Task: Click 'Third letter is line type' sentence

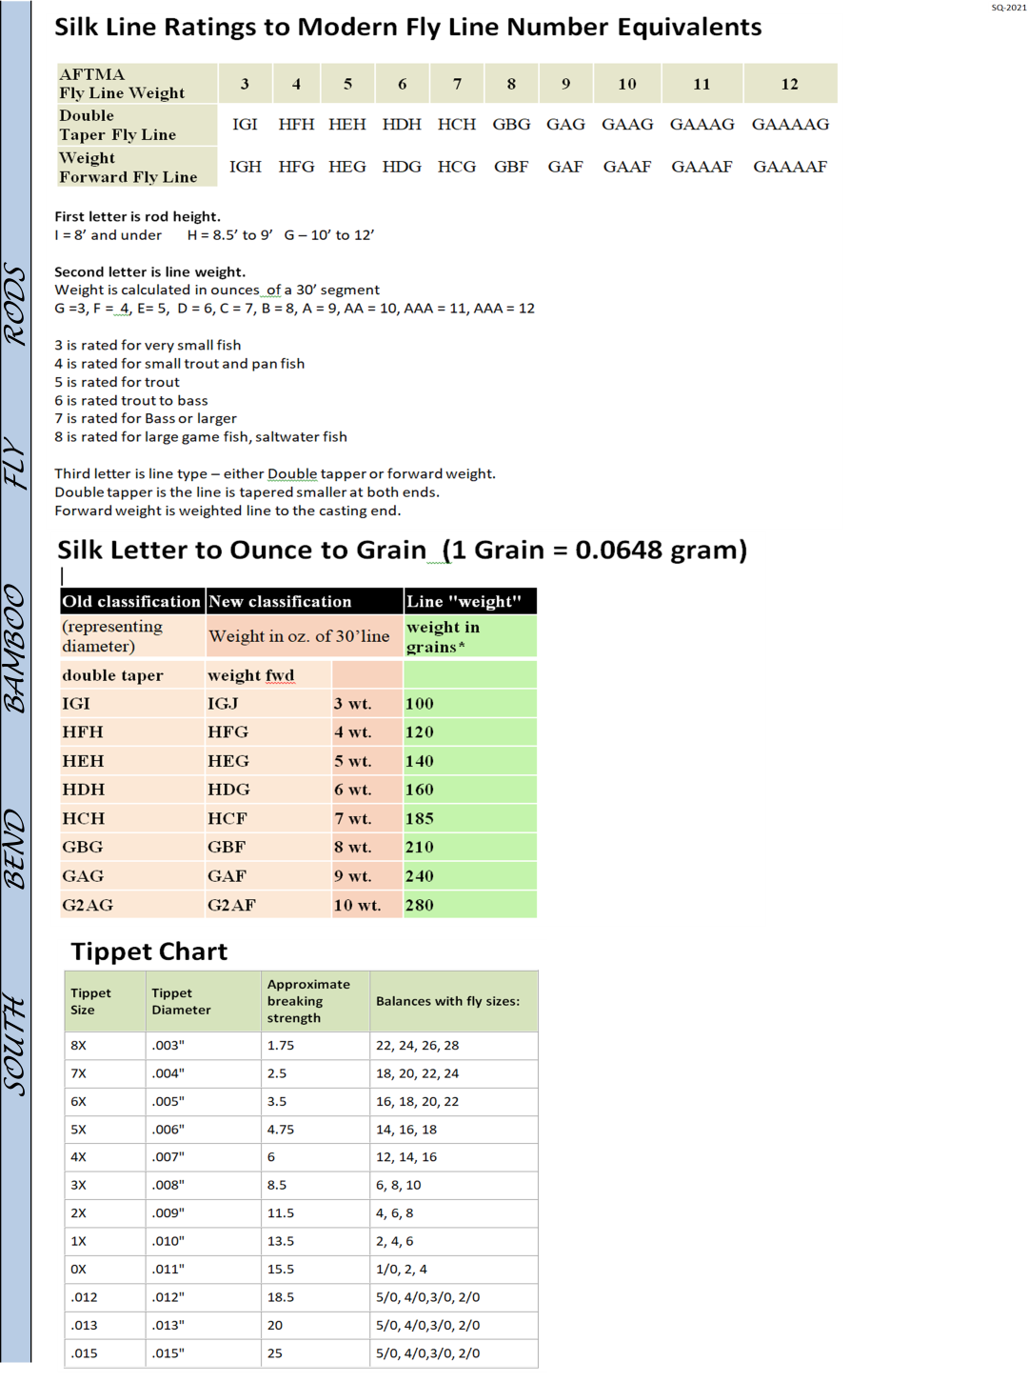Action: pos(275,474)
